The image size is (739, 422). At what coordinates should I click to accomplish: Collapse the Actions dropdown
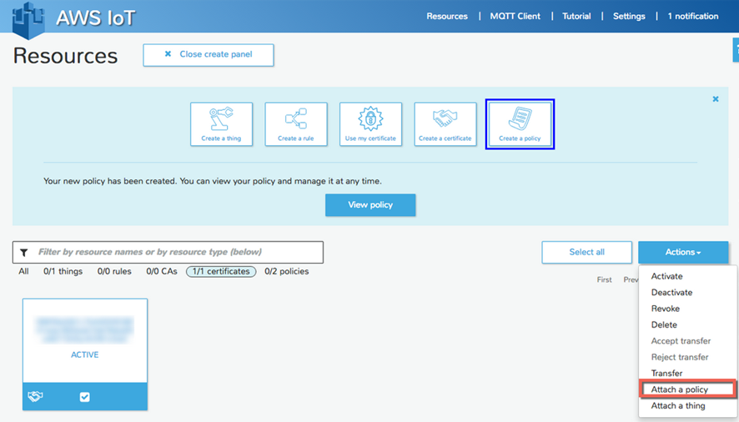point(682,252)
